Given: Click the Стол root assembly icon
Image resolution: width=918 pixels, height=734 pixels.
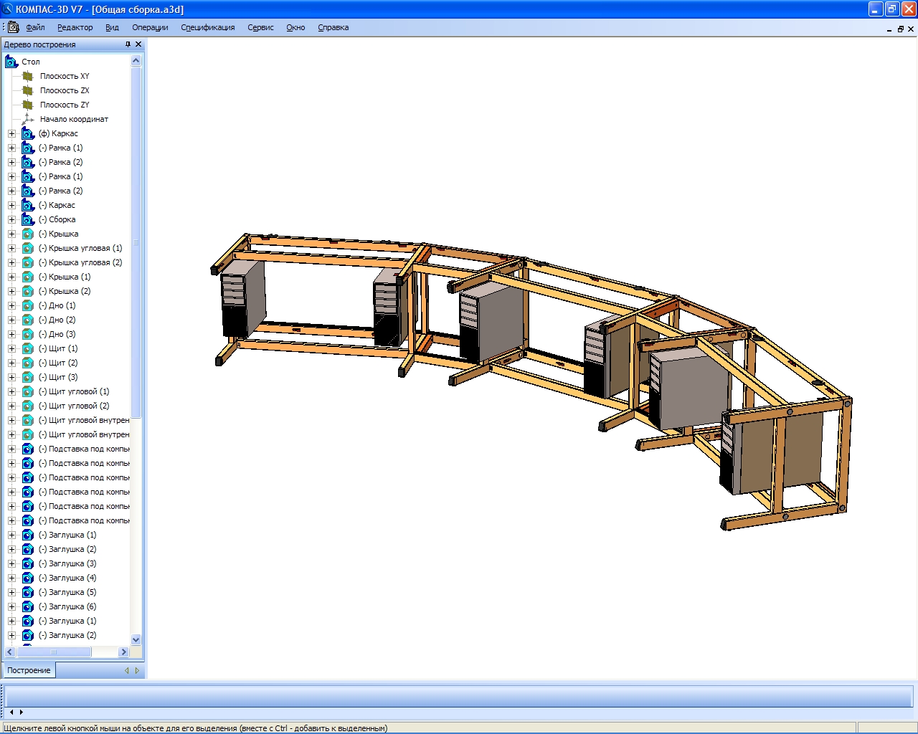Looking at the screenshot, I should [x=11, y=62].
